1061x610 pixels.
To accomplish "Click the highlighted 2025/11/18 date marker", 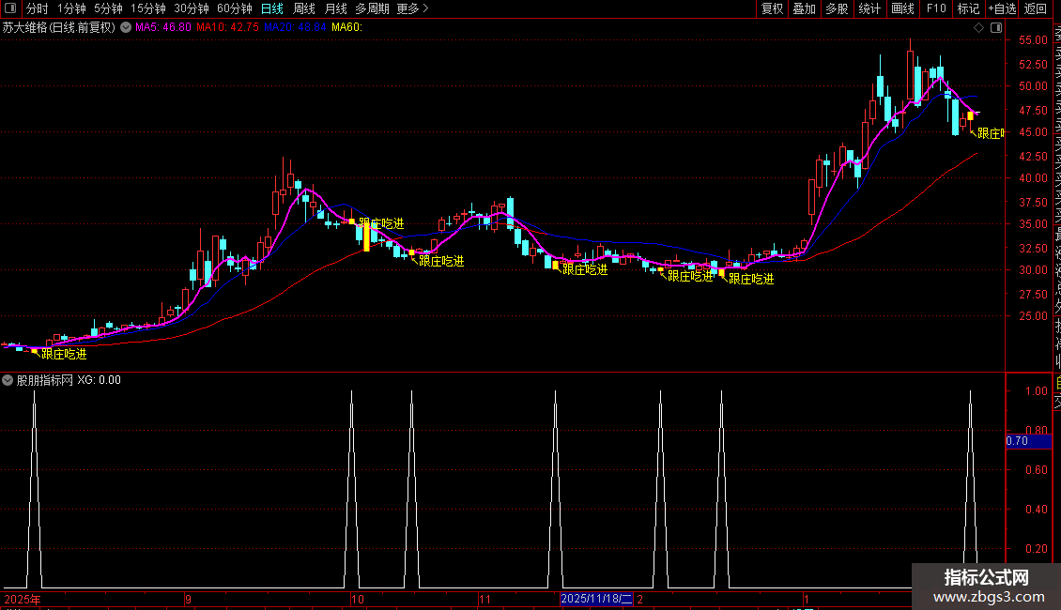I will coord(596,598).
